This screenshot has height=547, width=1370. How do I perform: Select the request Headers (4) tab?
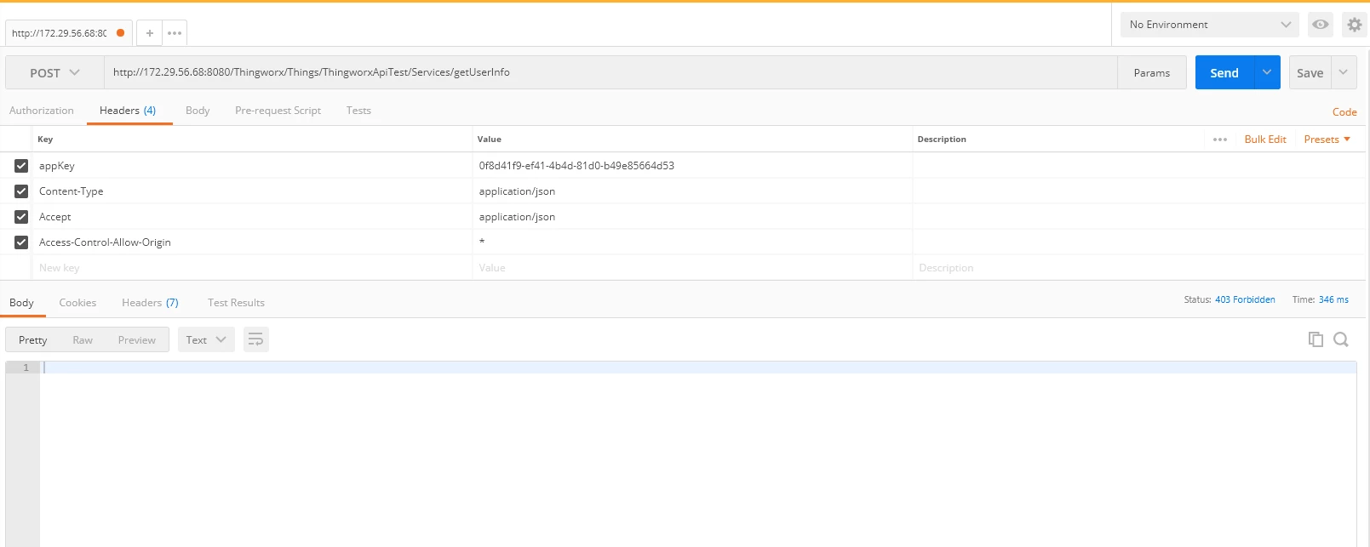pos(128,111)
